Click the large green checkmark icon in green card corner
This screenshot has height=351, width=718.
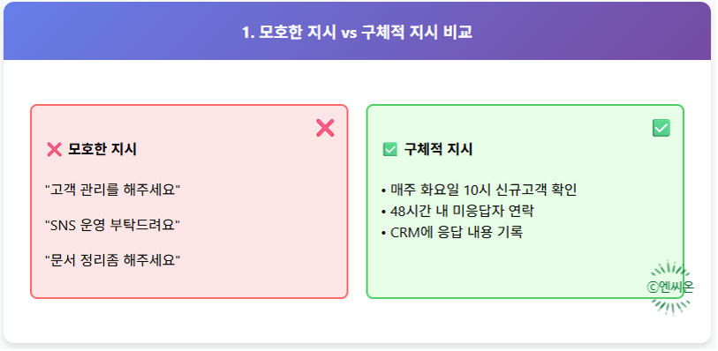[x=661, y=128]
